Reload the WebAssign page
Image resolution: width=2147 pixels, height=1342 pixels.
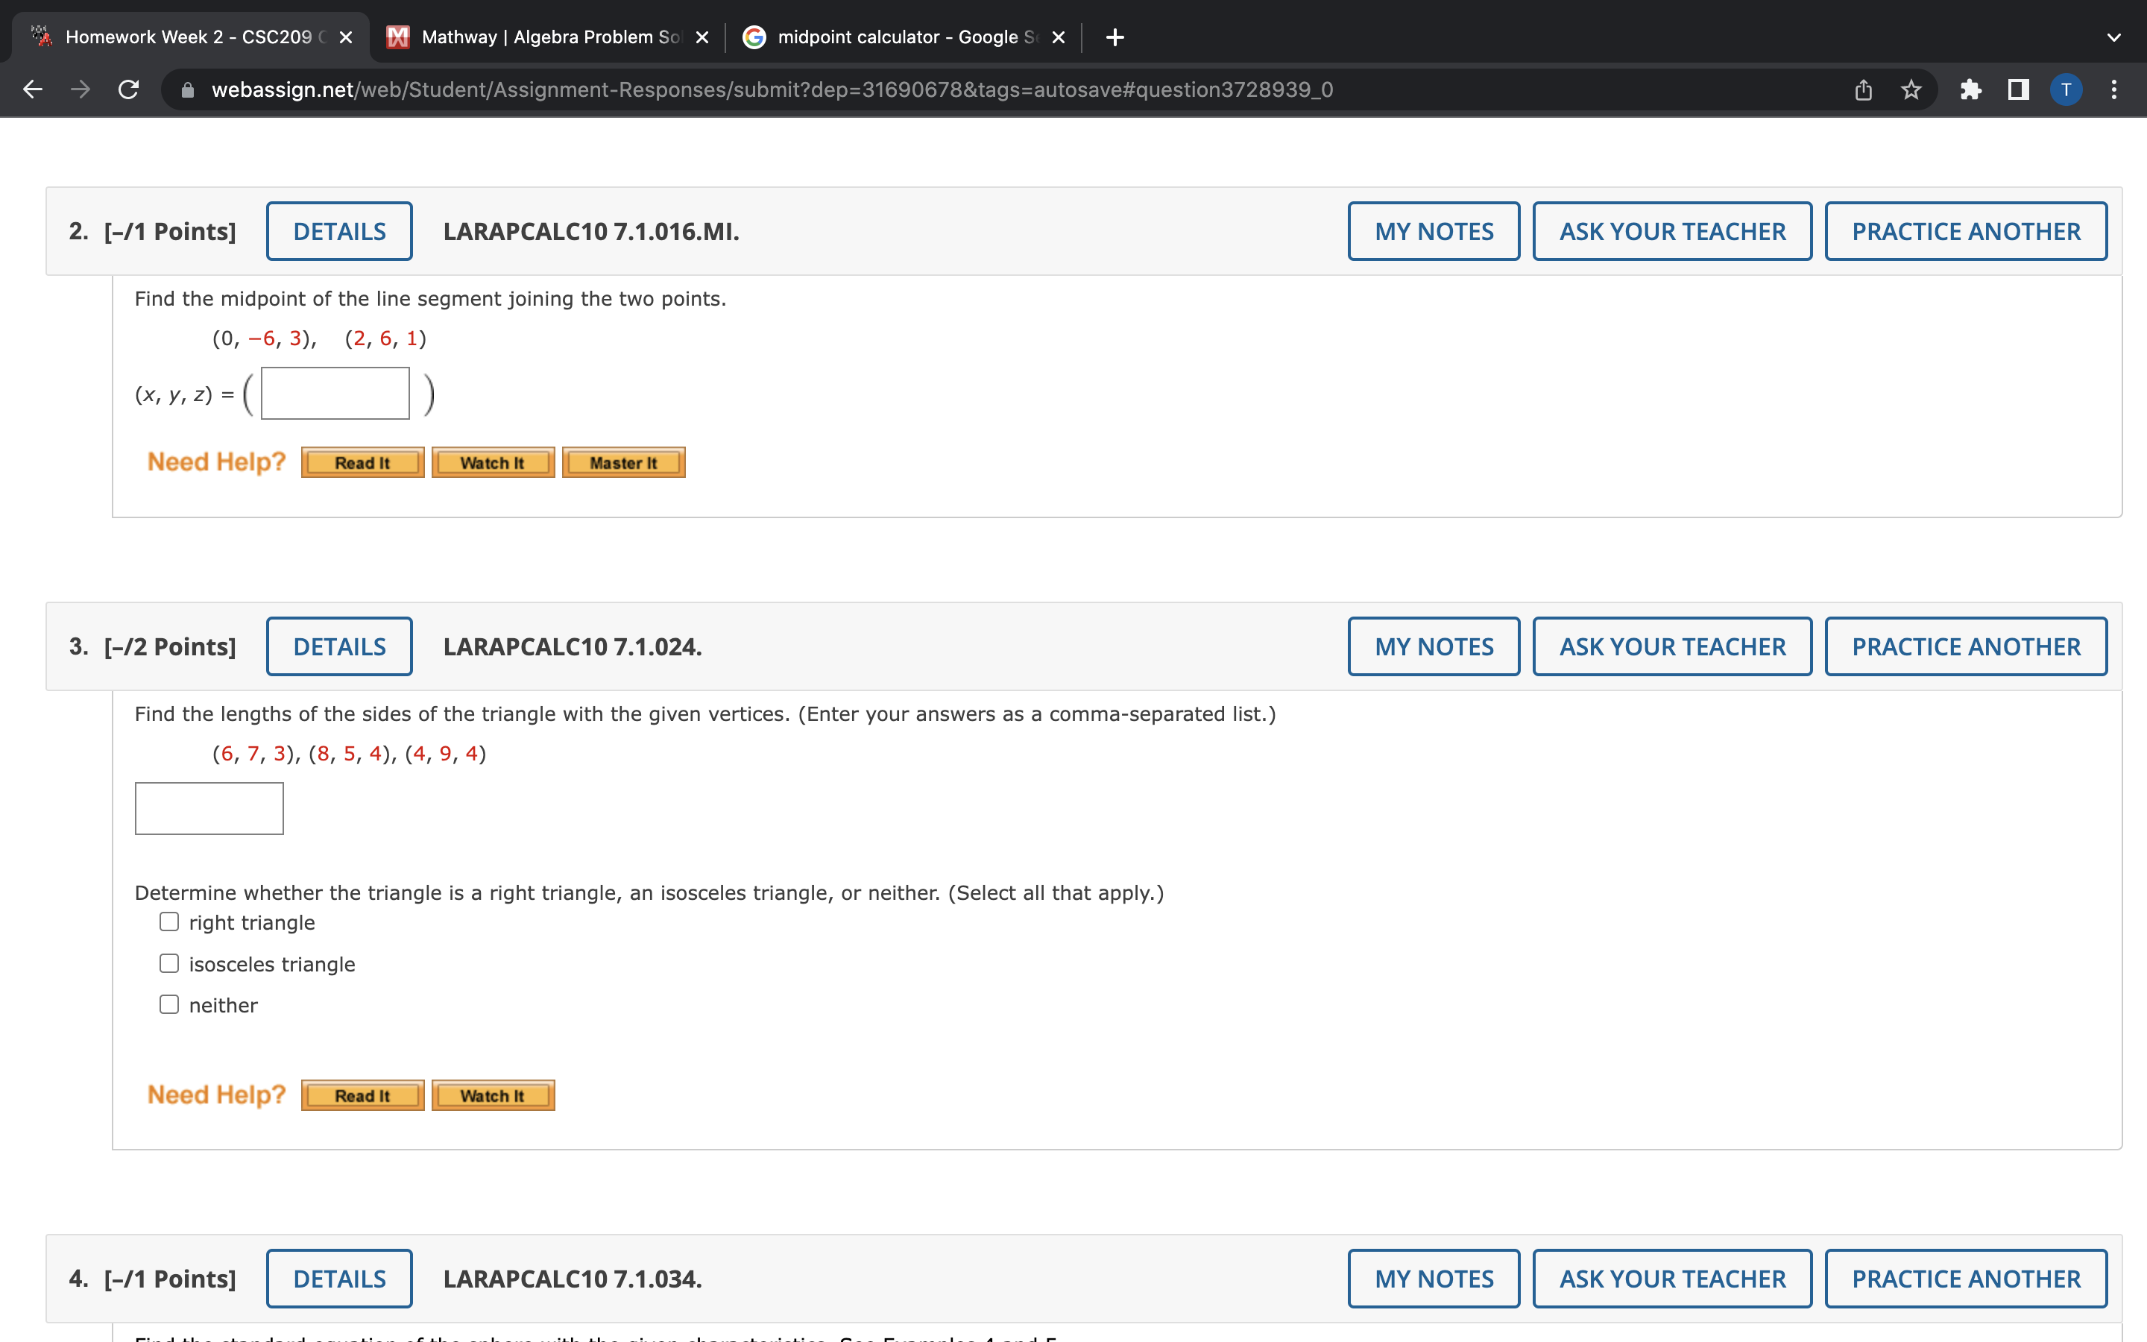click(129, 89)
